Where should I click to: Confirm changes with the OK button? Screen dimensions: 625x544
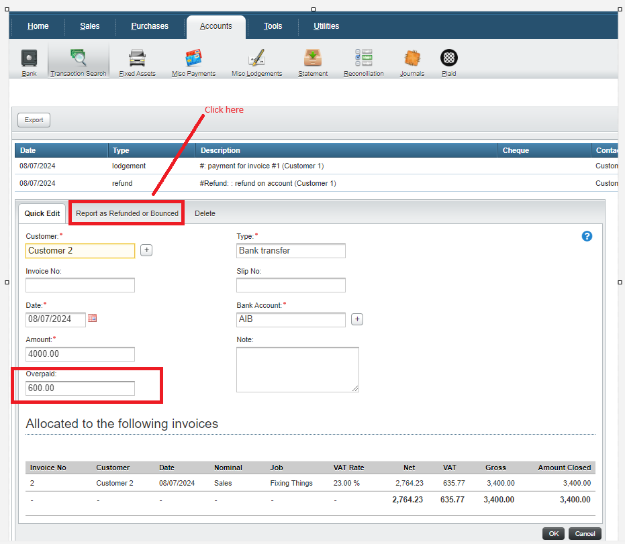tap(553, 534)
